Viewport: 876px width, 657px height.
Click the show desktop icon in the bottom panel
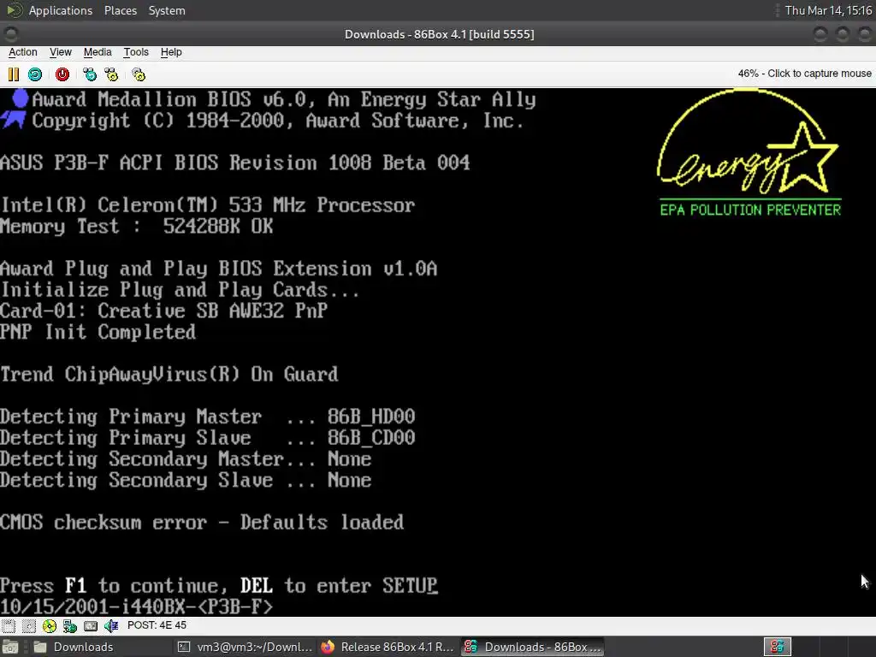(x=10, y=647)
